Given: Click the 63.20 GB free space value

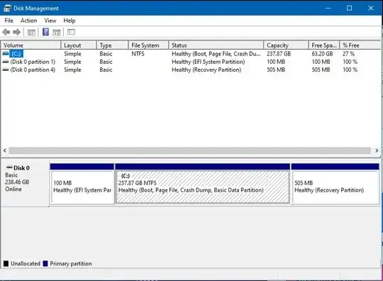Looking at the screenshot, I should click(x=322, y=54).
